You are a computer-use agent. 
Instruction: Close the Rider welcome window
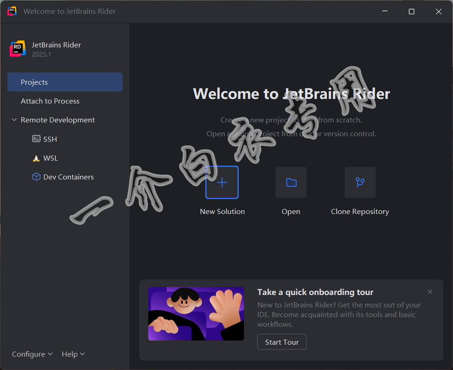pos(439,11)
